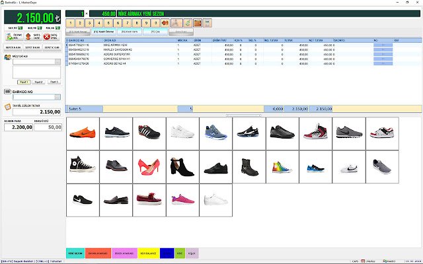Add the plain white sneaker in bottom row
Image resolution: width=423 pixels, height=264 pixels.
216,200
